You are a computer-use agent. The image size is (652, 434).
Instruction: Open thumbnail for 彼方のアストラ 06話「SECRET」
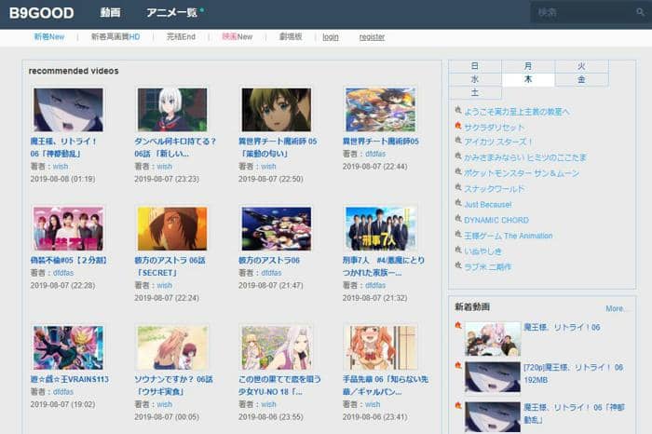172,228
